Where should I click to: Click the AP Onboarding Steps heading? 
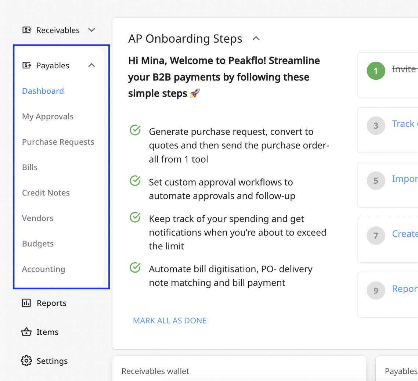click(185, 39)
